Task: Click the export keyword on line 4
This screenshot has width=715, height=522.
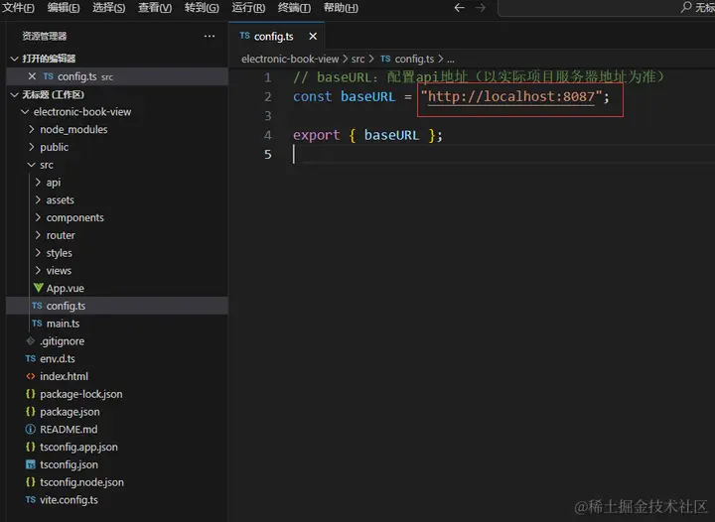Action: [316, 135]
